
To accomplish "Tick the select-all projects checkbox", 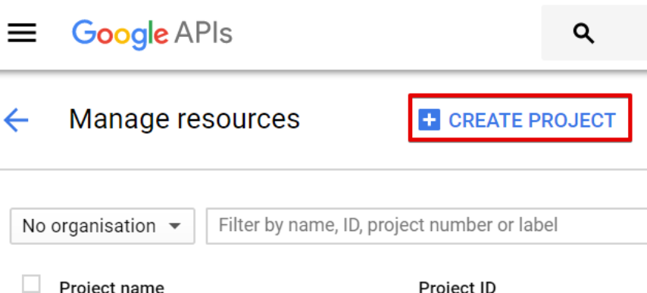I will [x=31, y=284].
